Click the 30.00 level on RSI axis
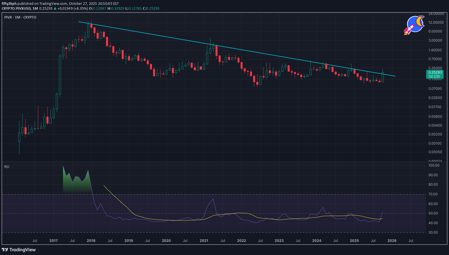Viewport: 449px width, 255px height. pyautogui.click(x=433, y=232)
